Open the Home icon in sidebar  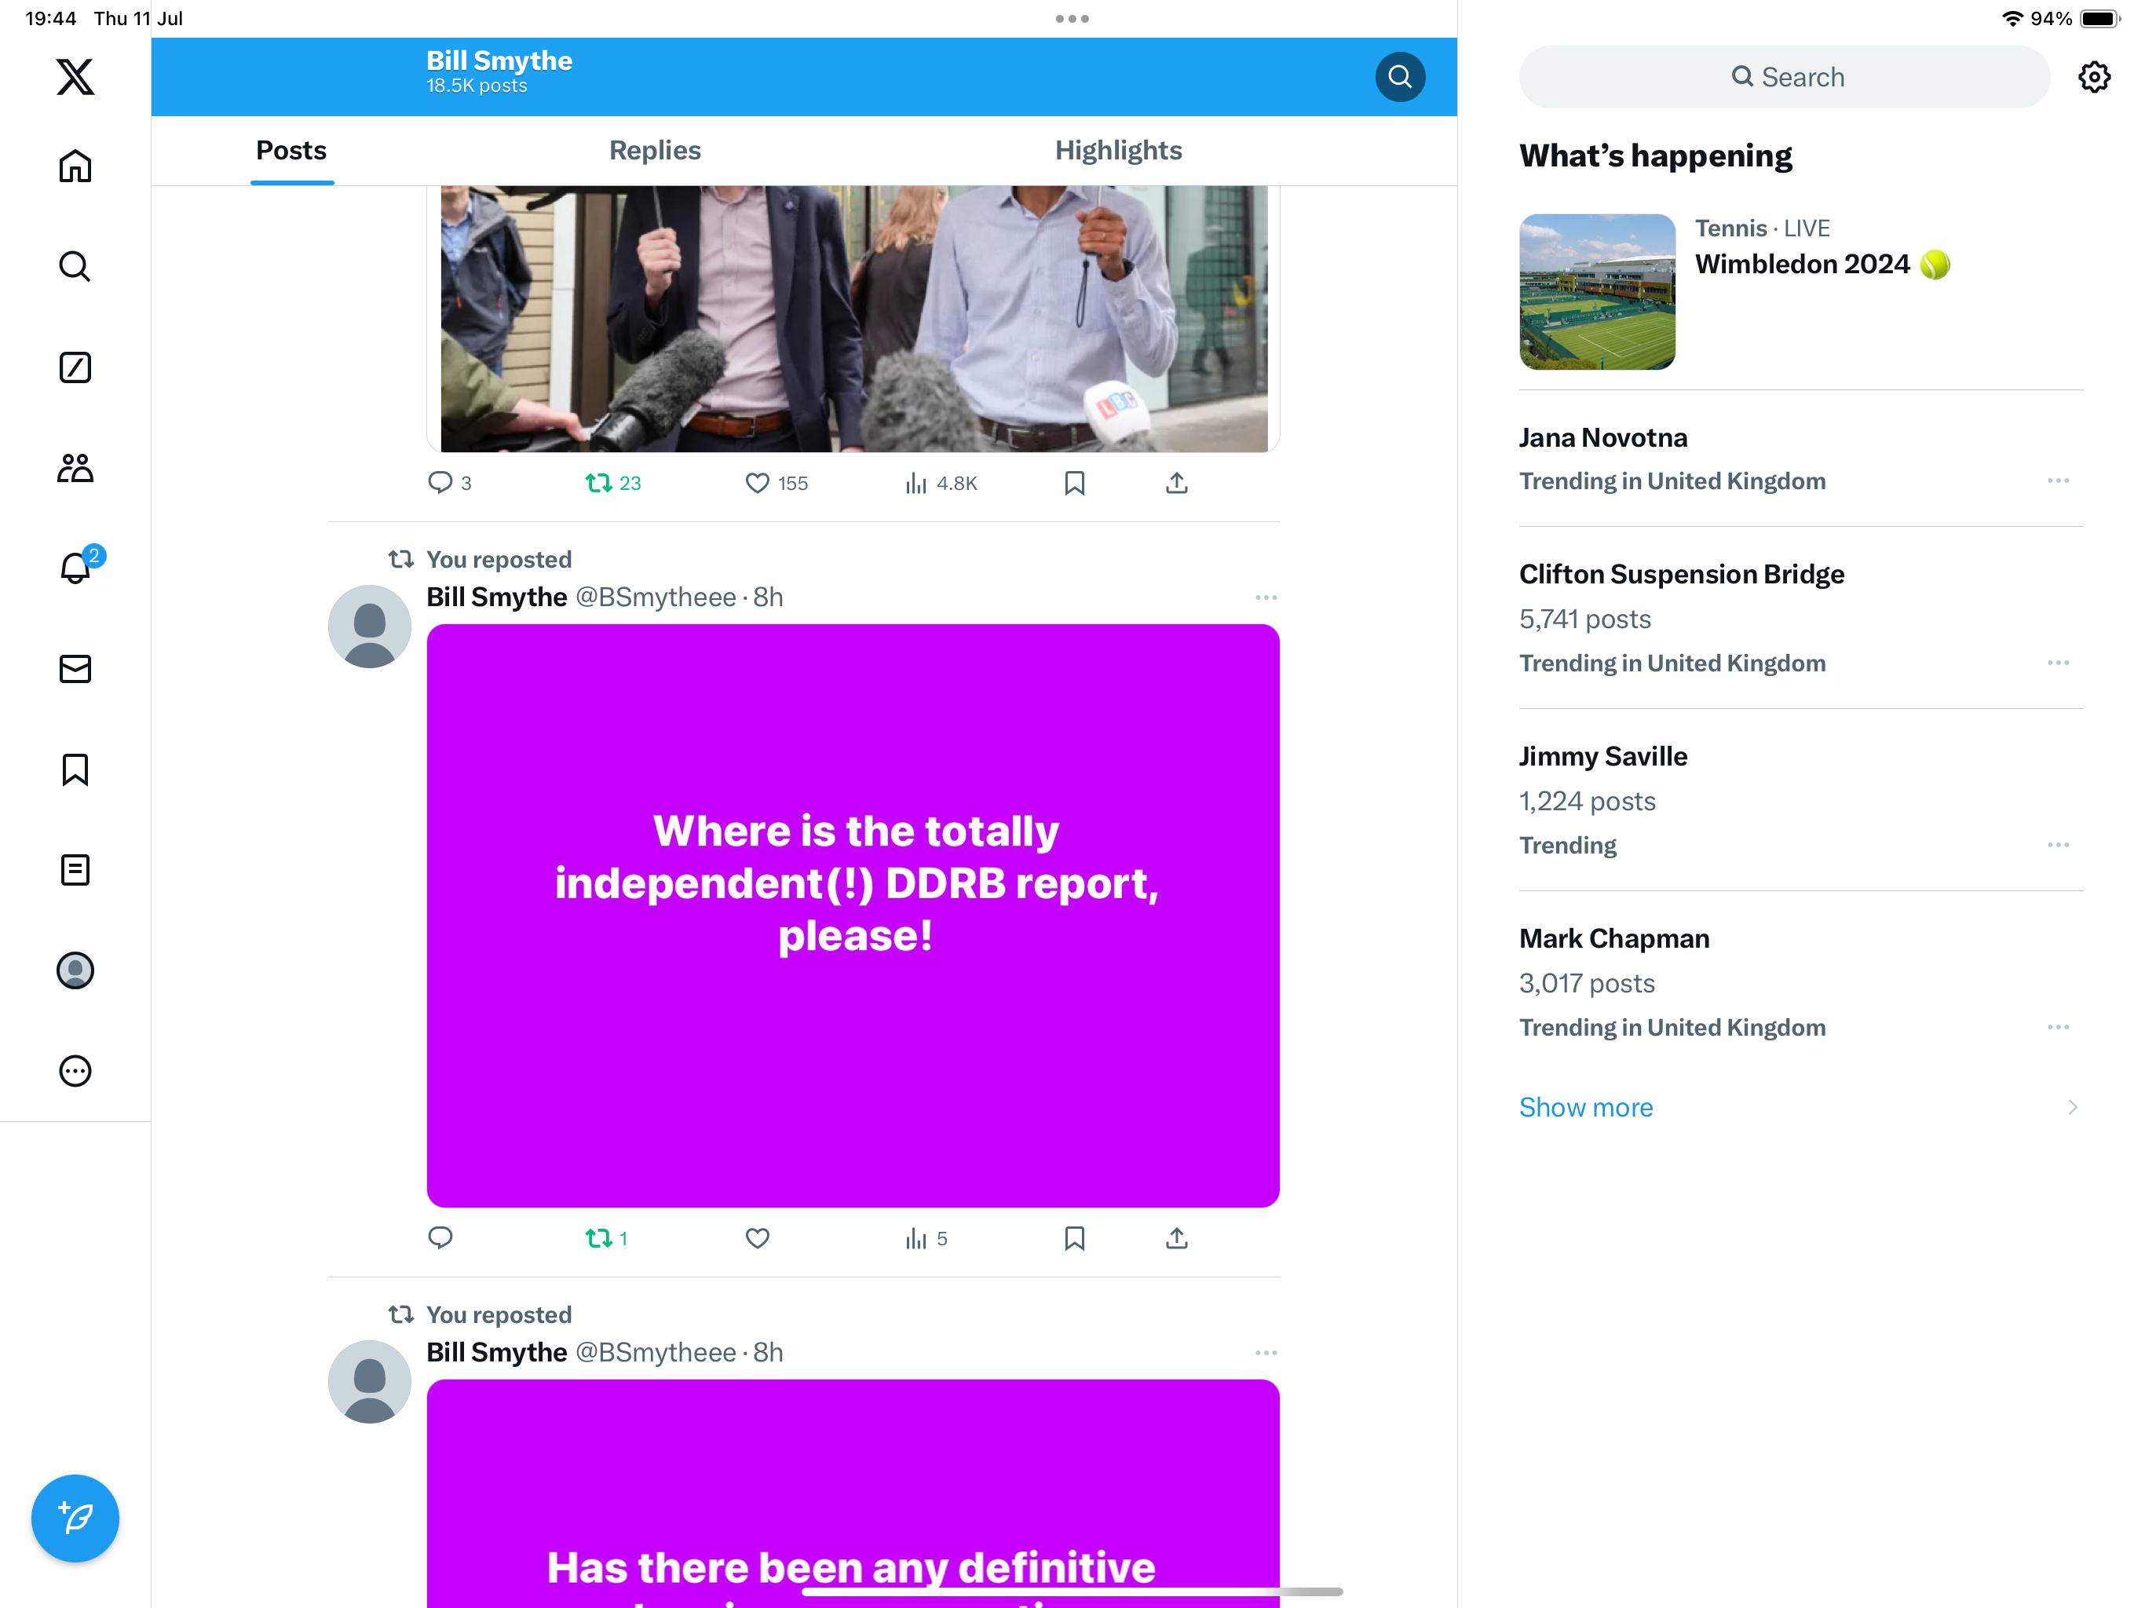pos(75,166)
